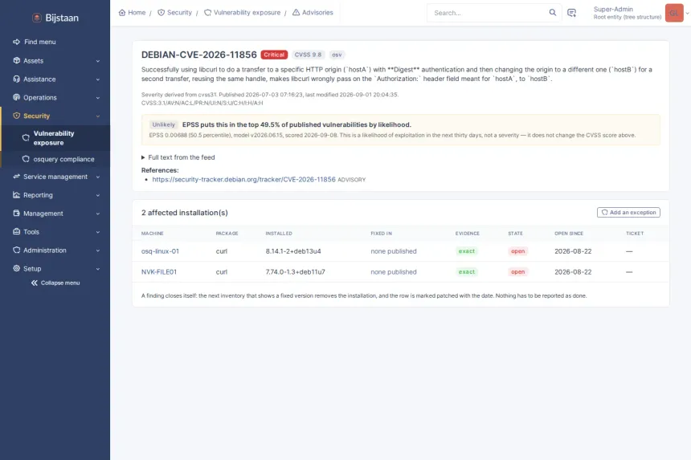Click the CVSS 9.8 badge
The width and height of the screenshot is (691, 460).
click(308, 55)
